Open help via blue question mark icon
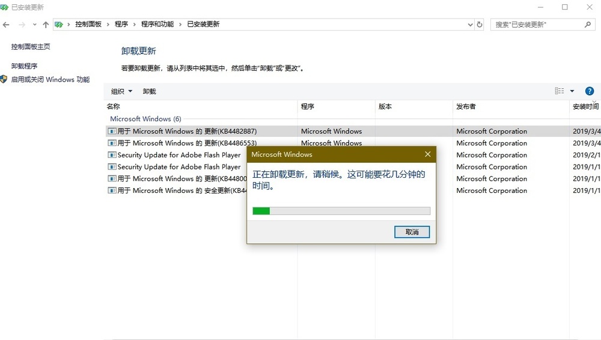Screen dimensions: 601x340 [590, 91]
